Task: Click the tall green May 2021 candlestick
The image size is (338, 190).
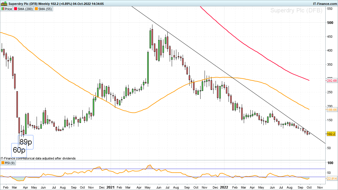Action: (x=148, y=67)
